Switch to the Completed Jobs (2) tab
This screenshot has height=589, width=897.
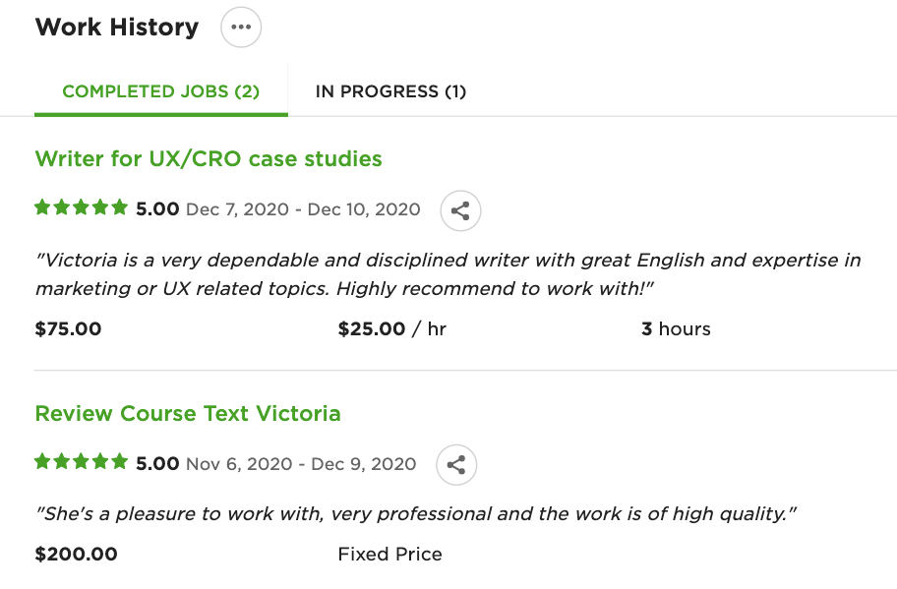point(160,91)
